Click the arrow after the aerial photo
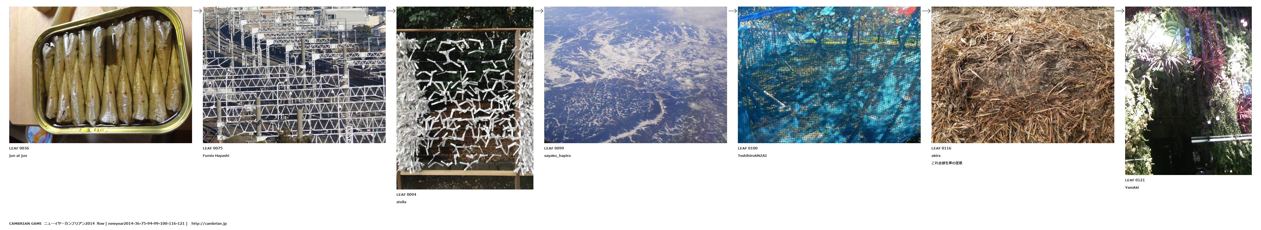The image size is (1261, 230). point(732,10)
